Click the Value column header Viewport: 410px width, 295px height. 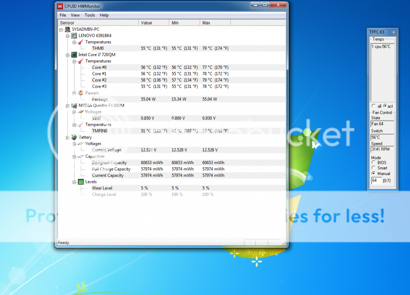154,23
